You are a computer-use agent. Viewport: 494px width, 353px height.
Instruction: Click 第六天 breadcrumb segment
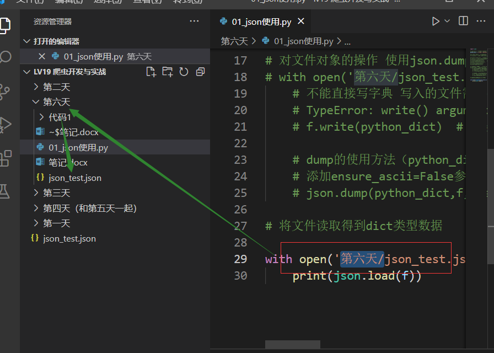point(234,41)
